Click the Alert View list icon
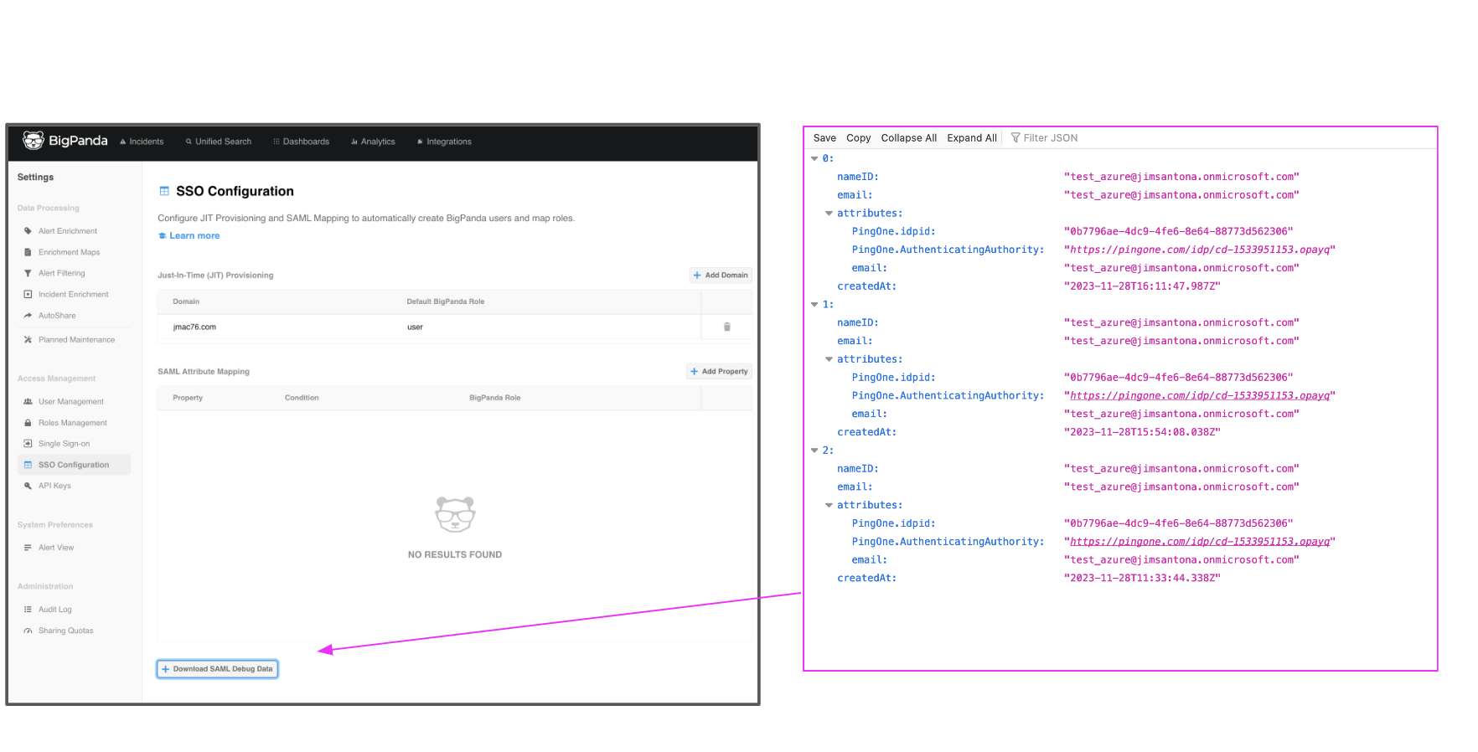The width and height of the screenshot is (1478, 752). pyautogui.click(x=28, y=548)
